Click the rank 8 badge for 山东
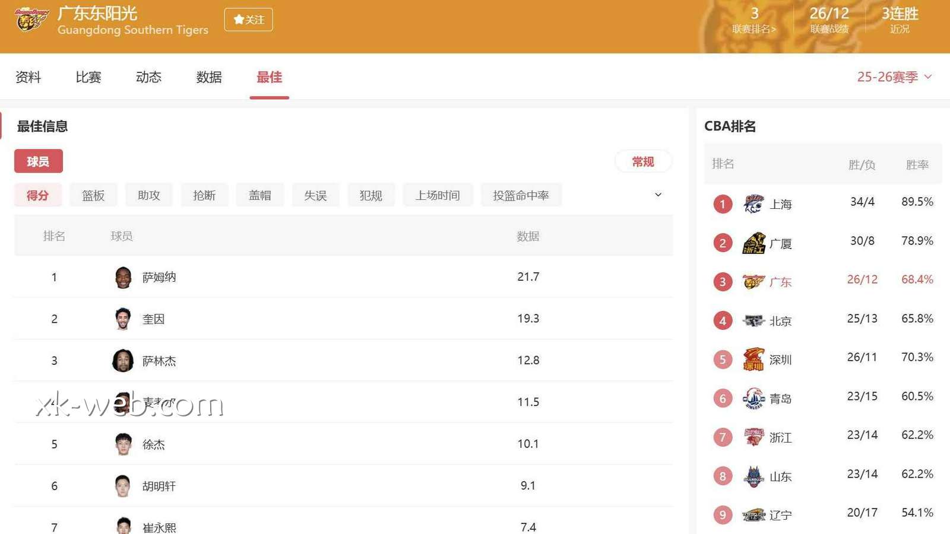The image size is (950, 534). click(x=723, y=476)
